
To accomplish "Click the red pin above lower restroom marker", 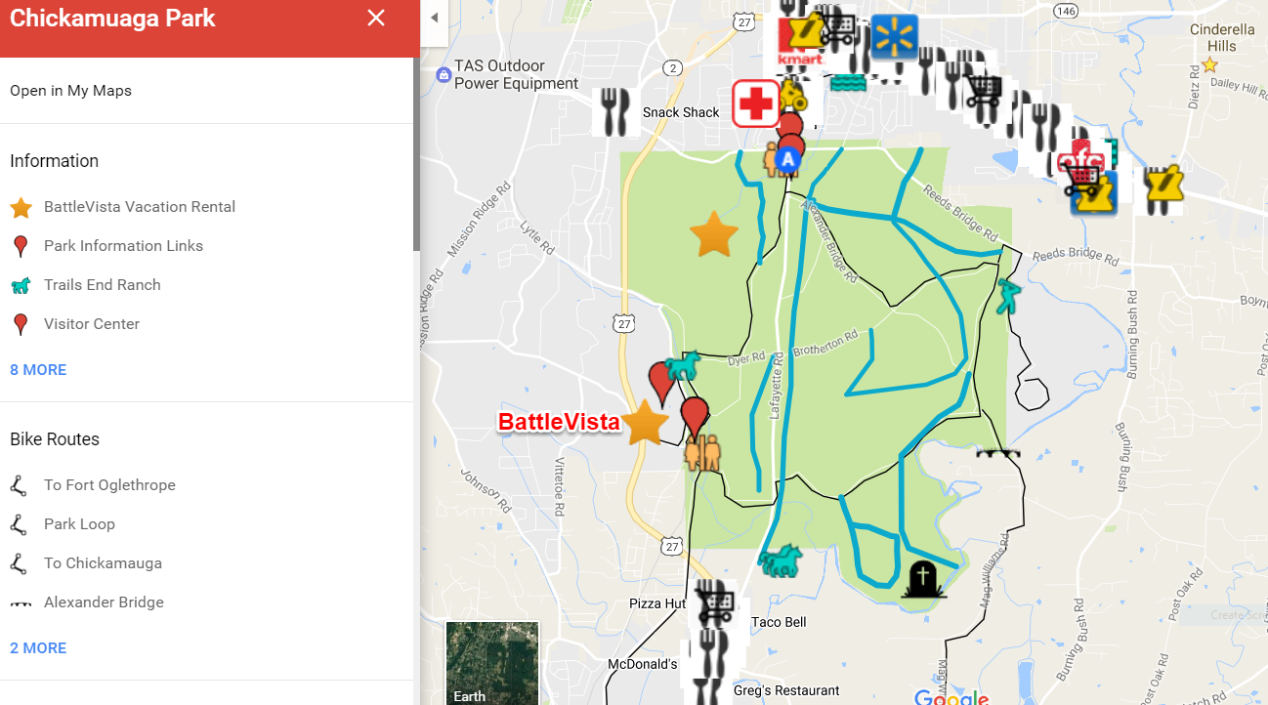I will tap(695, 417).
